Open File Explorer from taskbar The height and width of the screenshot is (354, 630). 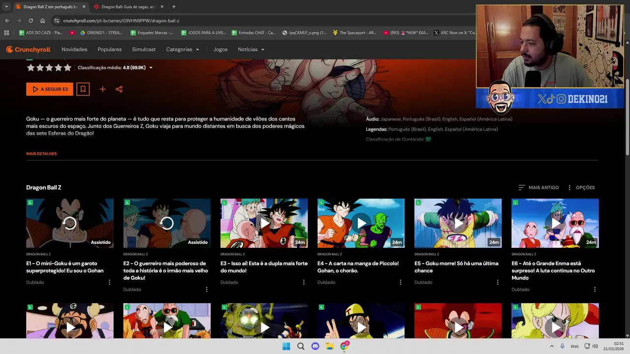tap(330, 346)
